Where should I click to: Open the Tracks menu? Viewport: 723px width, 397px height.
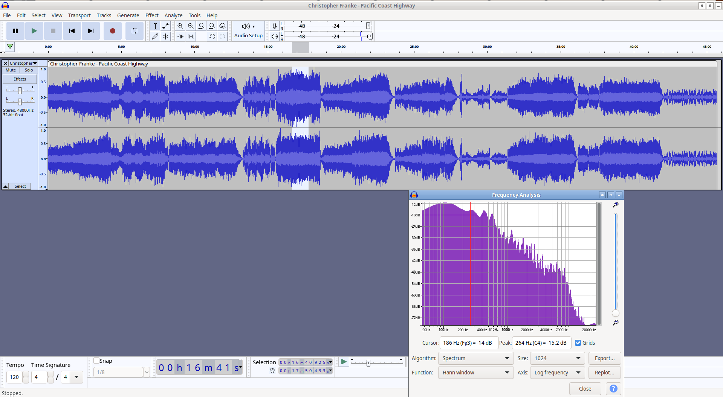104,15
